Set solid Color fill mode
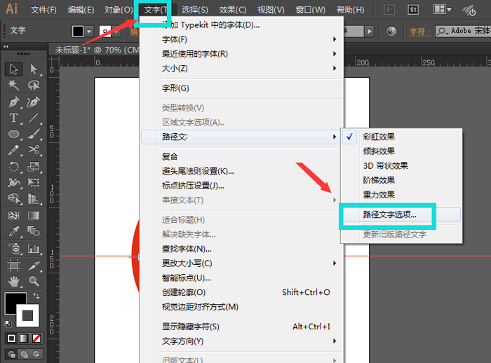The height and width of the screenshot is (363, 491). coord(11,338)
